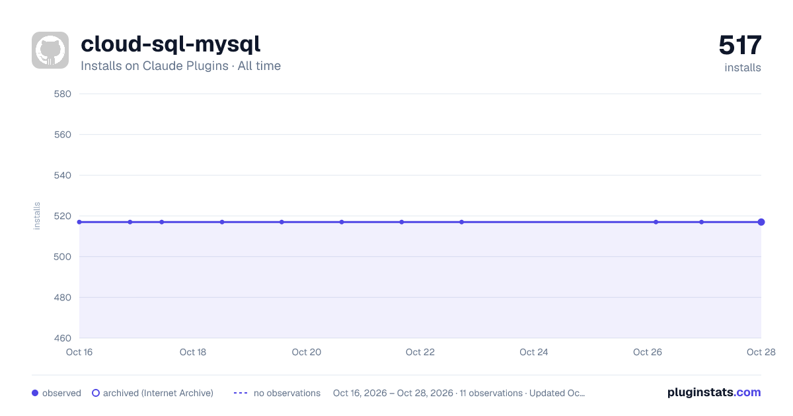Click the 'Oct 16, 2026 – Oct 28, 2026' footer text
793x416 pixels.
click(393, 393)
